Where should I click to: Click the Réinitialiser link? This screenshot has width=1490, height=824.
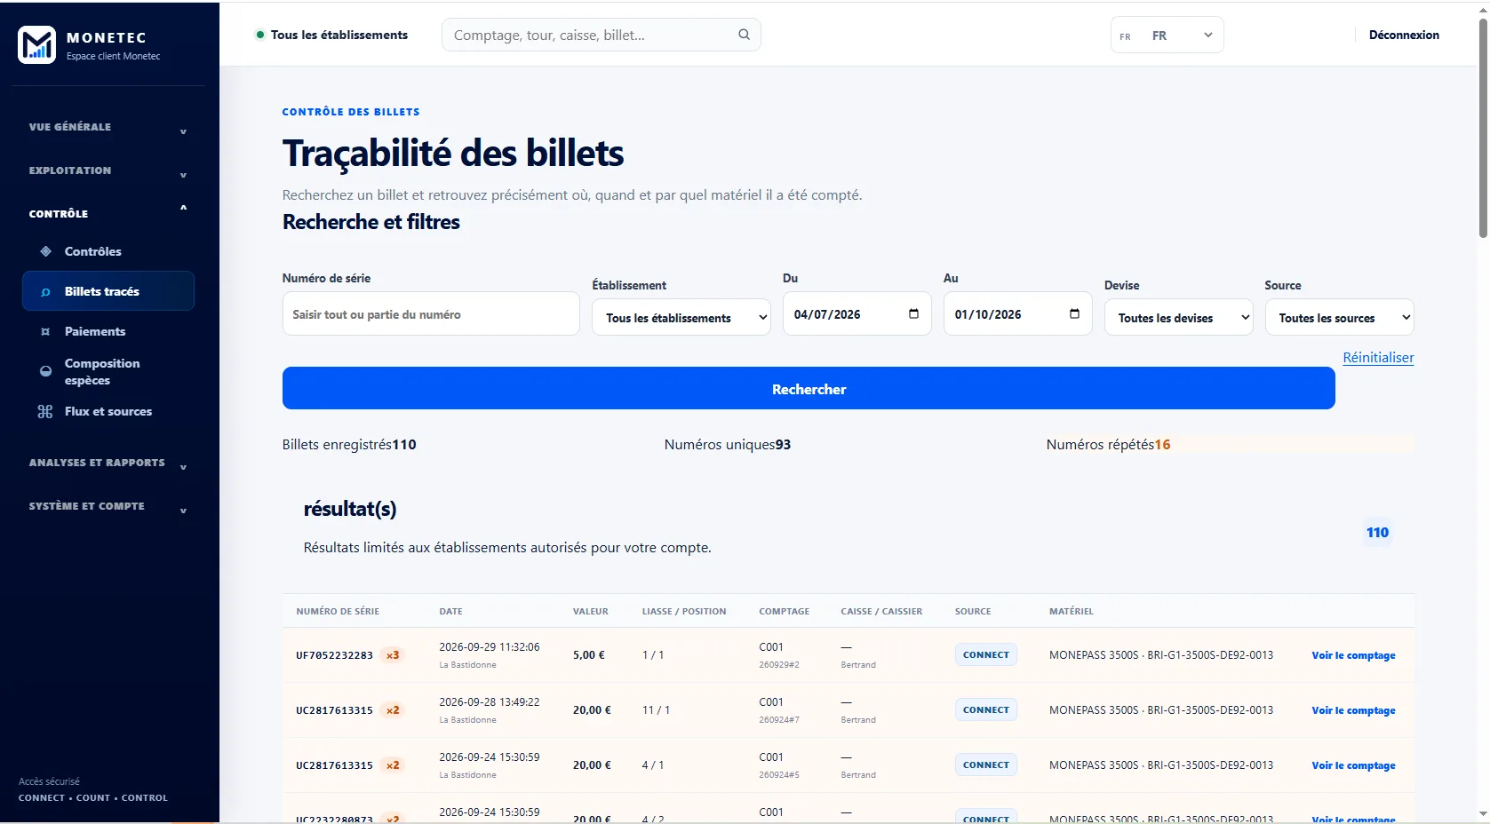point(1378,357)
